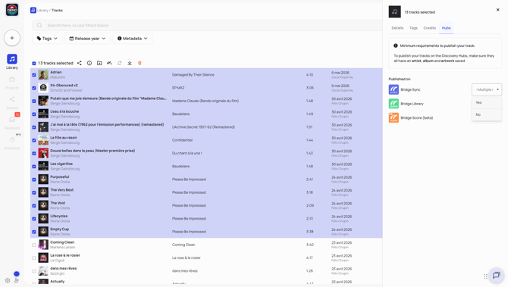Screen dimensions: 508x287
Task: Click artist Schultz and Forever
Action: coord(66,90)
